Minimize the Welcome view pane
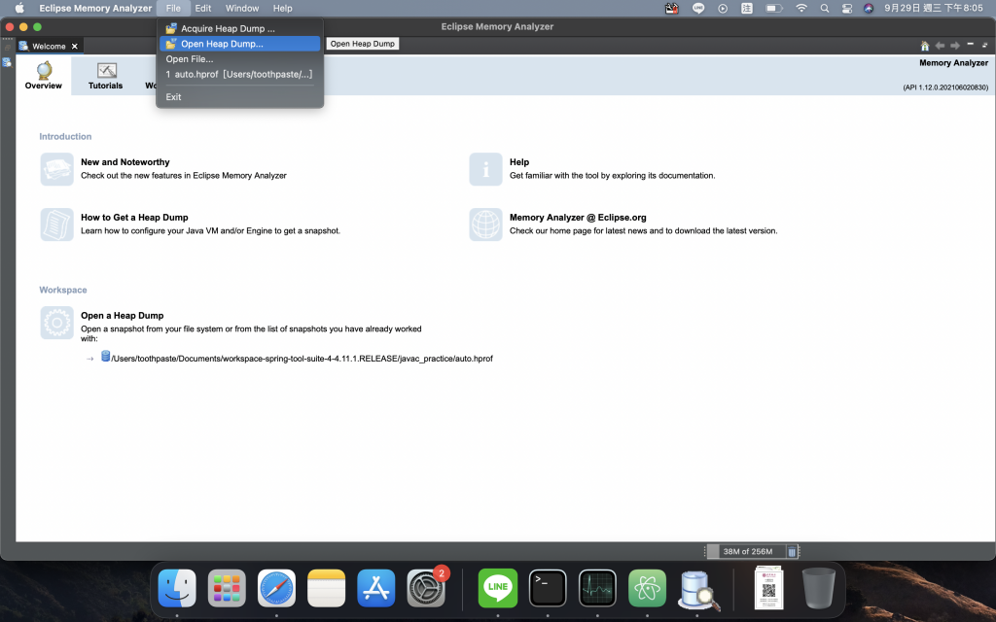 pos(970,45)
